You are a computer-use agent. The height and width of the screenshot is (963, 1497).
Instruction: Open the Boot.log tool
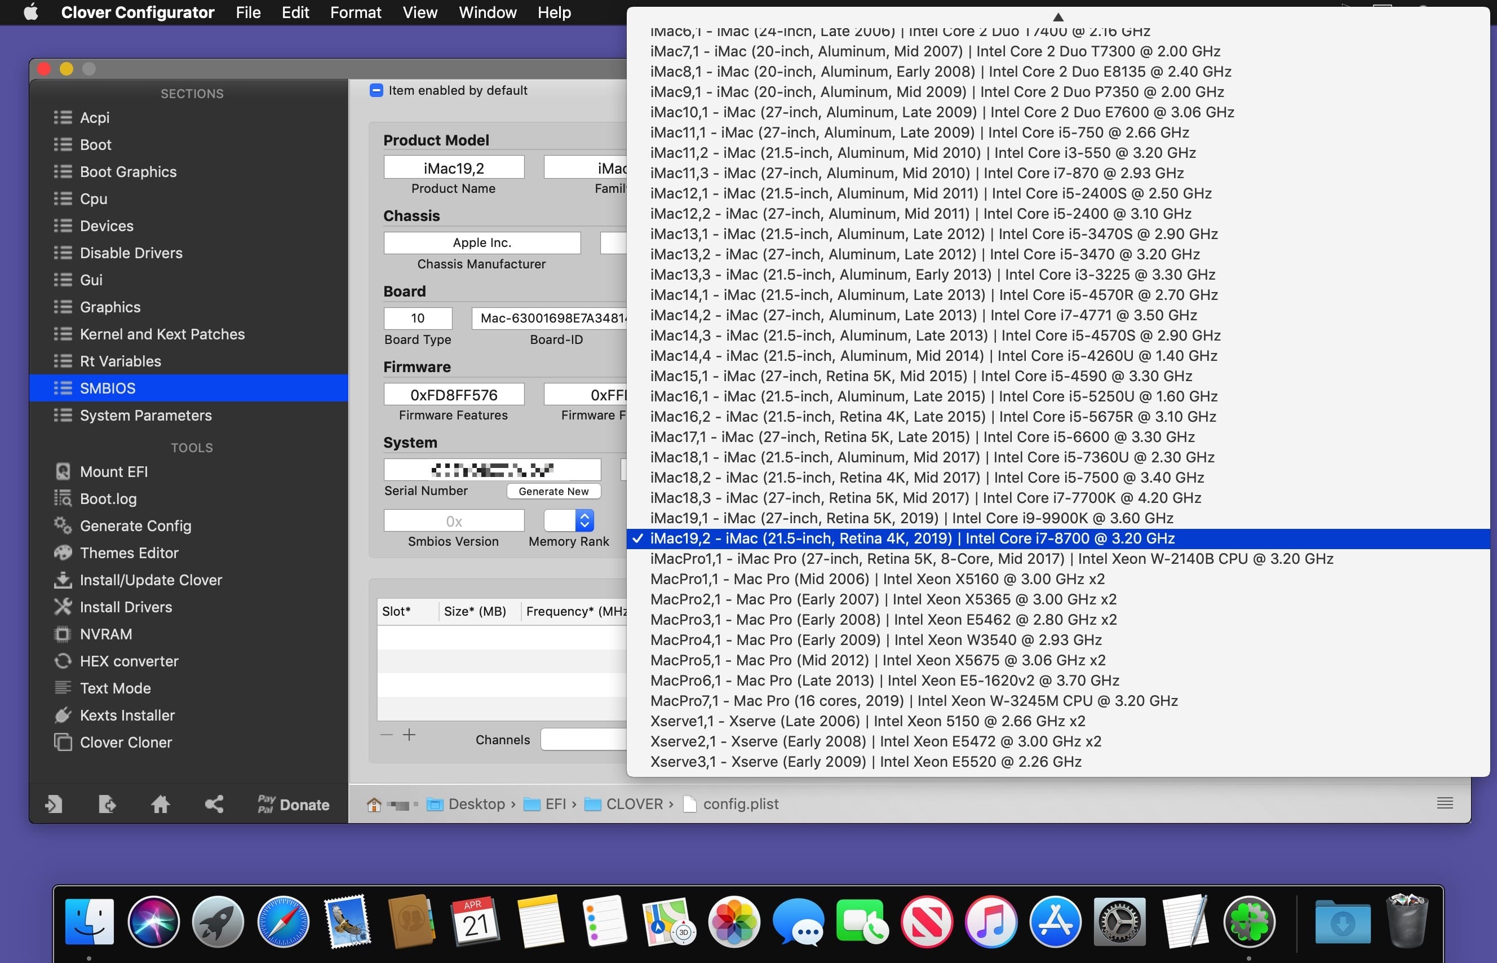click(188, 498)
